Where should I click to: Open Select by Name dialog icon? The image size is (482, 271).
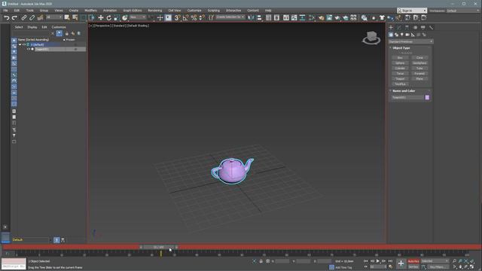(75, 18)
